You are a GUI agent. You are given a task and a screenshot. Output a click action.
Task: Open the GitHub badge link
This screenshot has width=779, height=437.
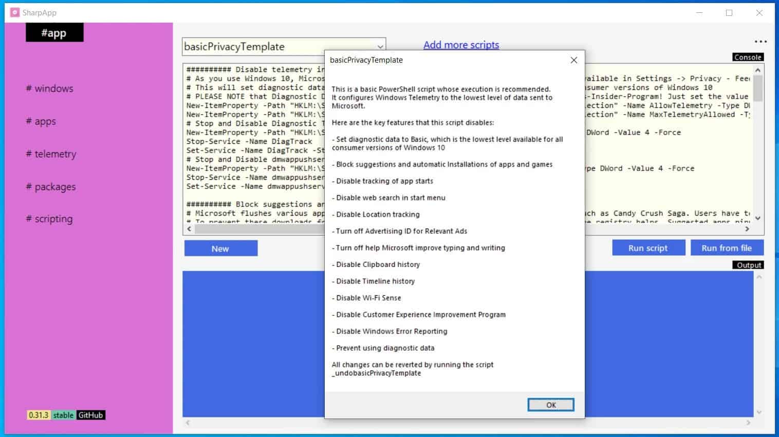pyautogui.click(x=91, y=415)
